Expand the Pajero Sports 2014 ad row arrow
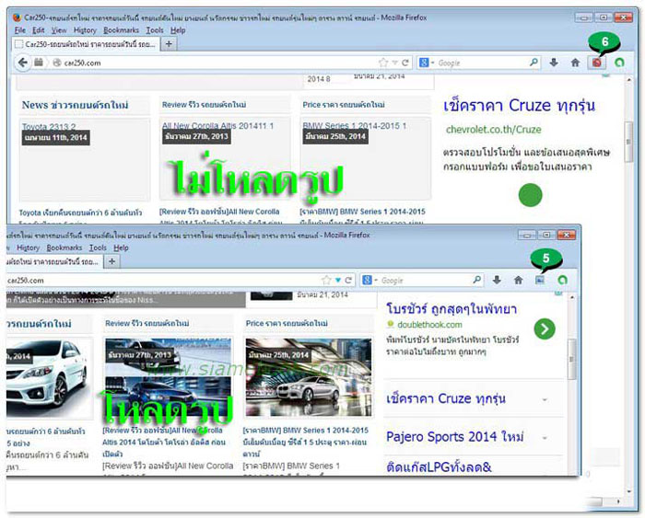The image size is (645, 518). [x=545, y=438]
